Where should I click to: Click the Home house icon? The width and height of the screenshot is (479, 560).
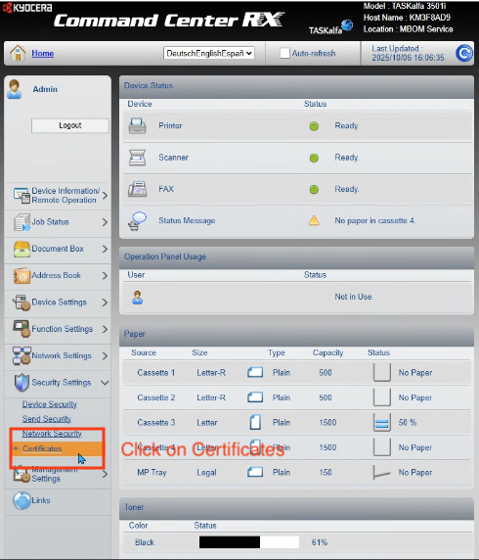click(18, 53)
